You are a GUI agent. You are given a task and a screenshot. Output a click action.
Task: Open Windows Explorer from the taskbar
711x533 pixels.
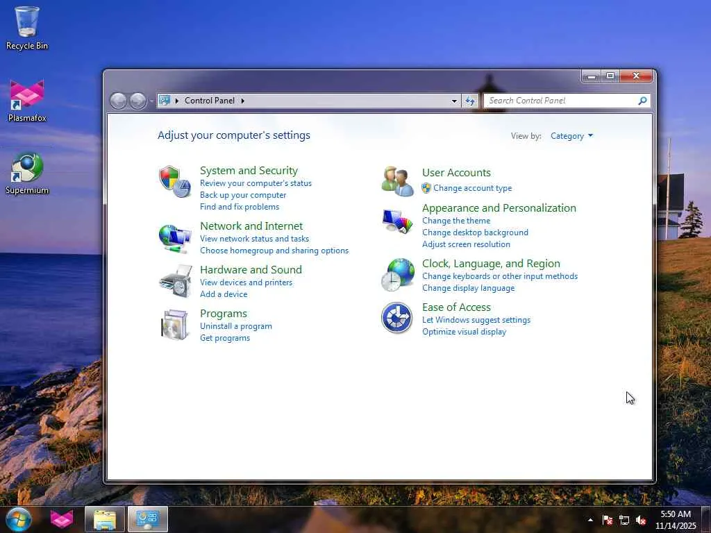105,519
